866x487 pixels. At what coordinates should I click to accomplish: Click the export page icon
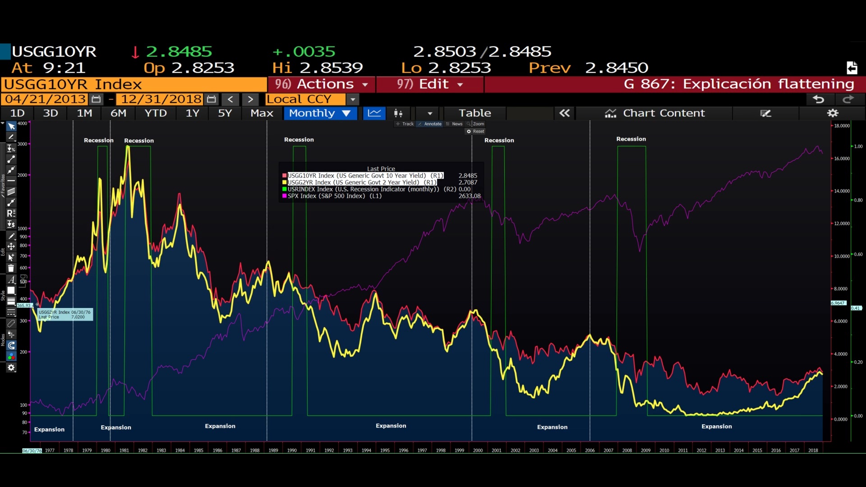852,68
